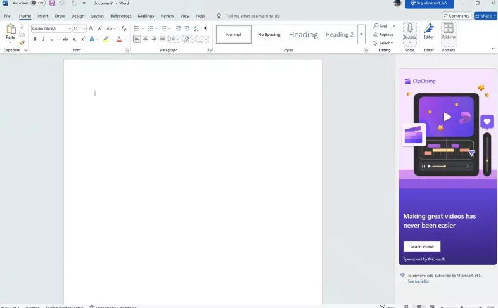The image size is (498, 308).
Task: Switch to the Layout tab
Action: click(97, 16)
